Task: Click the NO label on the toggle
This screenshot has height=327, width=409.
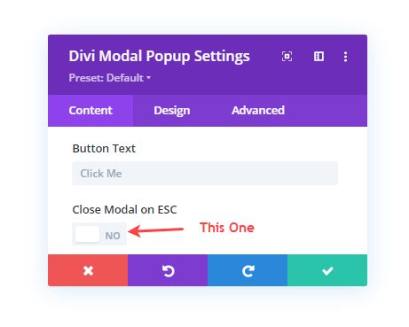Action: point(113,236)
